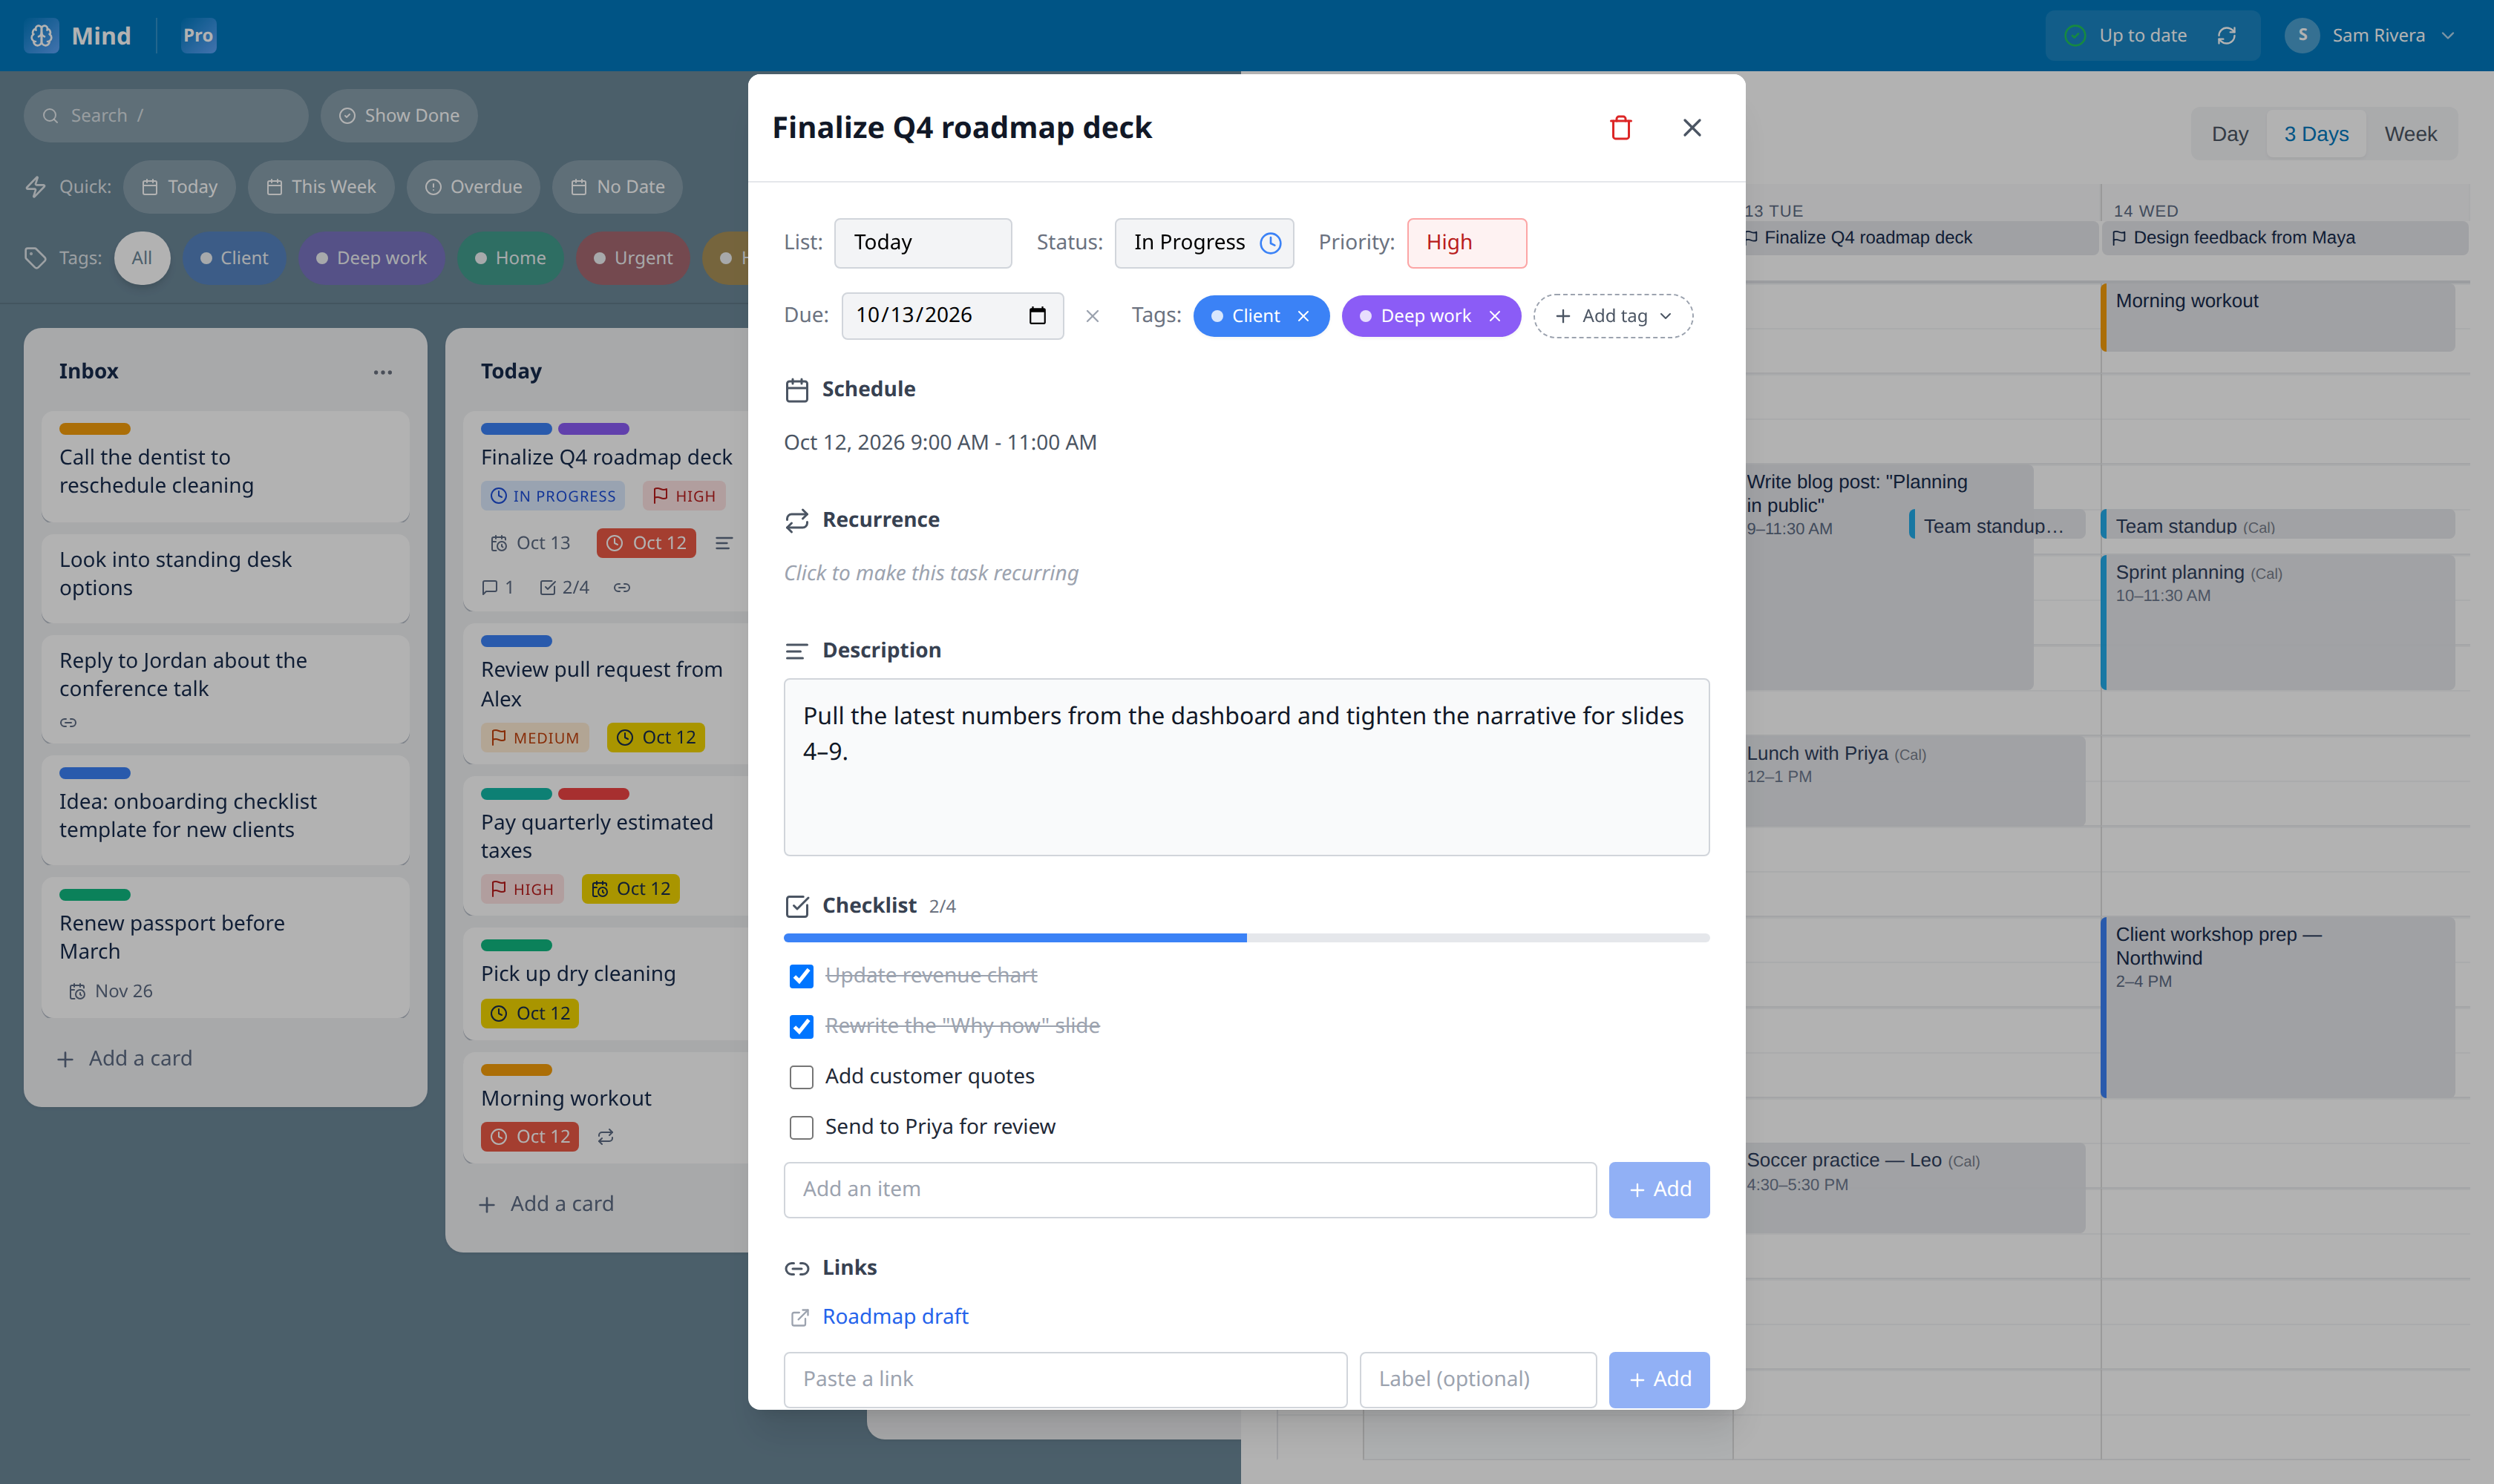The height and width of the screenshot is (1484, 2494).
Task: Open the Roadmap draft external-link icon
Action: click(x=799, y=1318)
